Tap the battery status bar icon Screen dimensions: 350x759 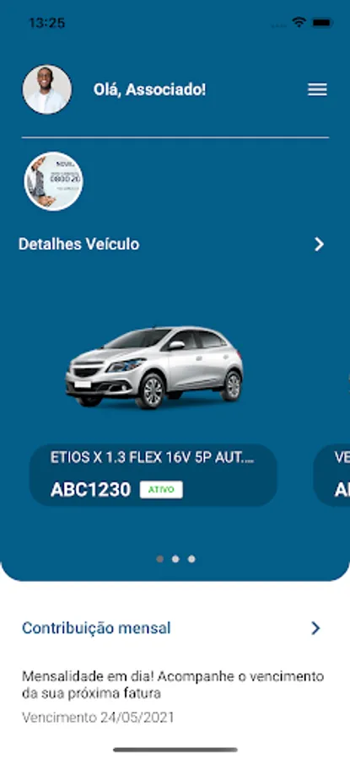[x=321, y=22]
